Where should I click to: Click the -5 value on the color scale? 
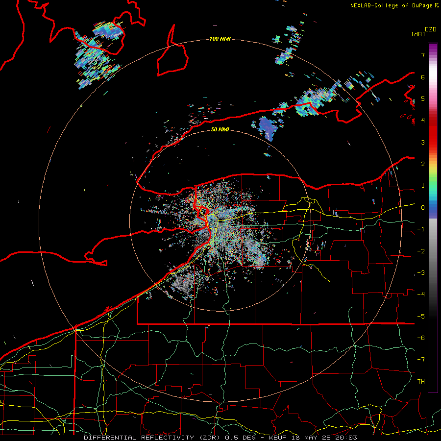[421, 317]
